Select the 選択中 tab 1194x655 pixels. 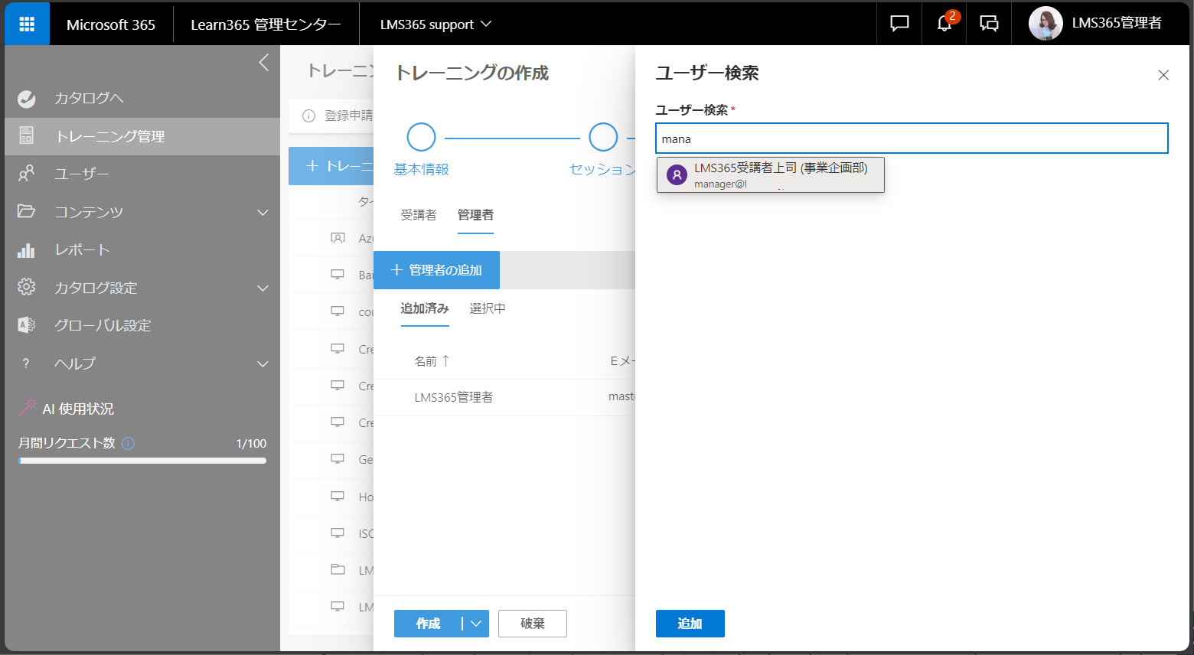(x=488, y=308)
